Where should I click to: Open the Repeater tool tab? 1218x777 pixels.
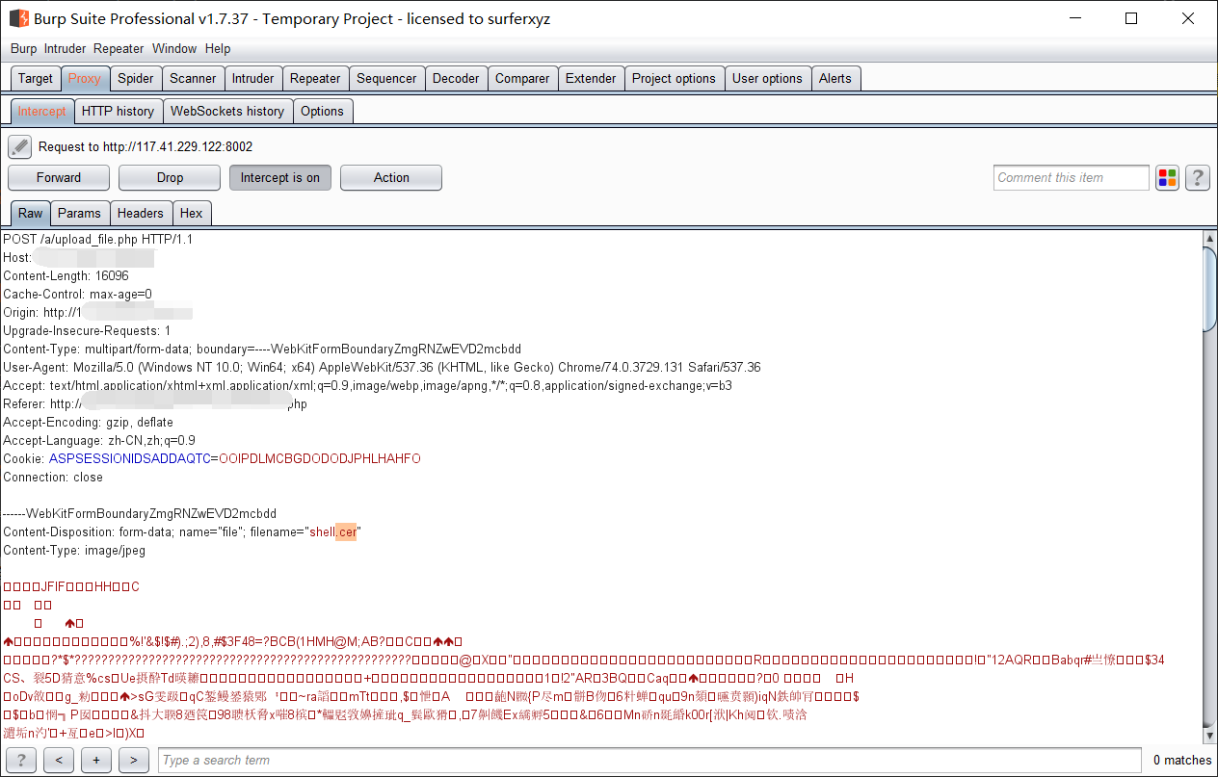[x=315, y=79]
